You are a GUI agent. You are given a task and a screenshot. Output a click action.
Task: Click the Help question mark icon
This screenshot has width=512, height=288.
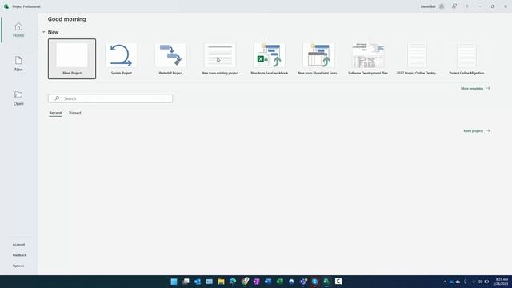coord(467,6)
